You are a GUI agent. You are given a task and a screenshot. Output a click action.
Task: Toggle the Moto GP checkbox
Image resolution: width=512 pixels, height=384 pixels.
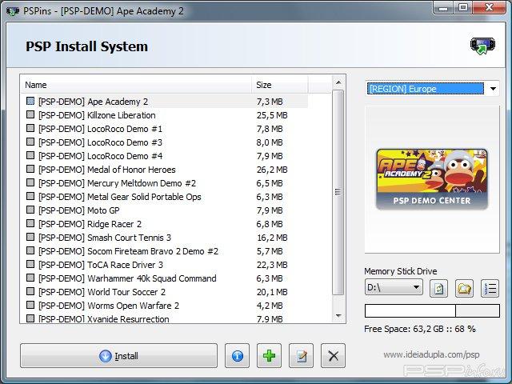click(30, 210)
